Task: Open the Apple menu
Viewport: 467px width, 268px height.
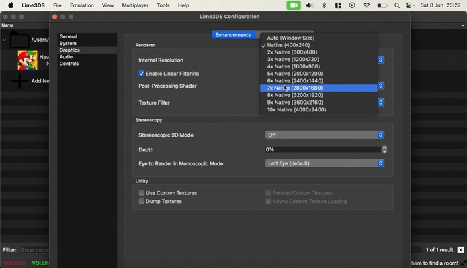Action: point(10,5)
